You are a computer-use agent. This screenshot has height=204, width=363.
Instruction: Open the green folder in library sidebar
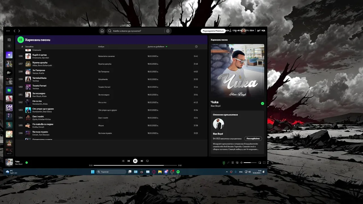click(9, 90)
